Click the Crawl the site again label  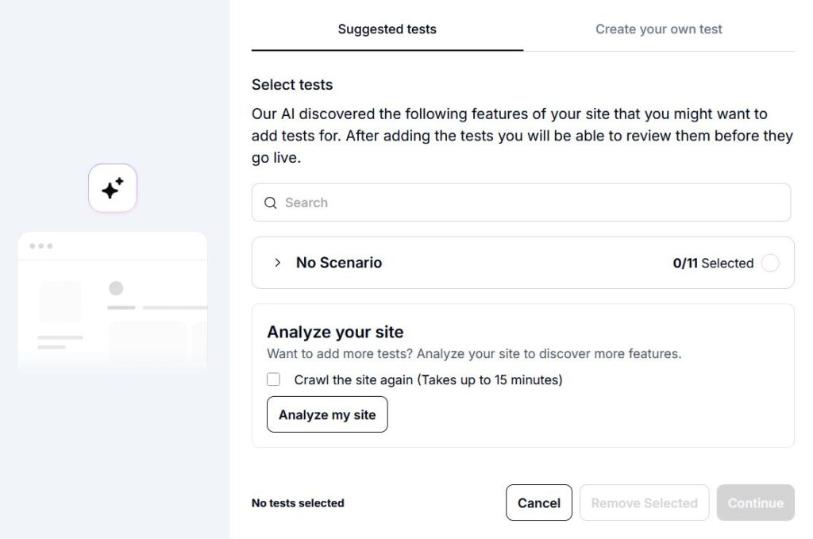[428, 379]
